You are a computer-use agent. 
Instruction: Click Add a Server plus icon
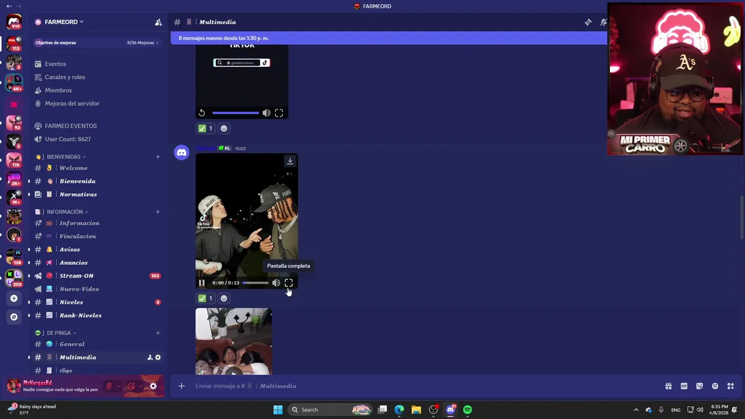(x=14, y=299)
